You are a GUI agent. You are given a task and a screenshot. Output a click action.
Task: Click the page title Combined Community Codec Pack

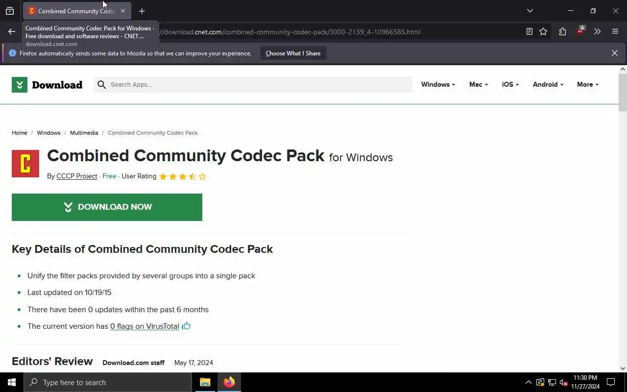coord(186,155)
